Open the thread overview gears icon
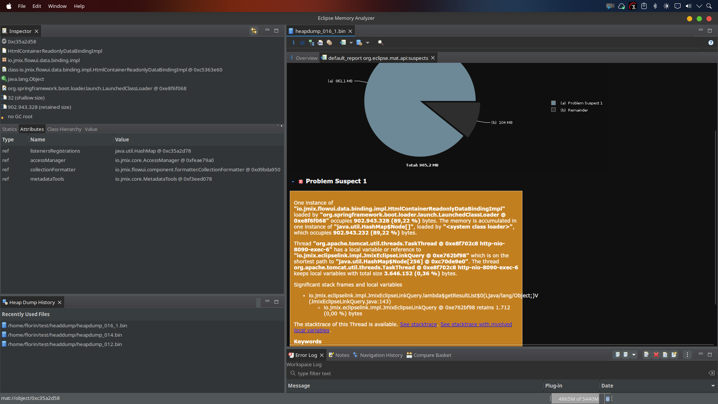The height and width of the screenshot is (404, 718). 329,43
